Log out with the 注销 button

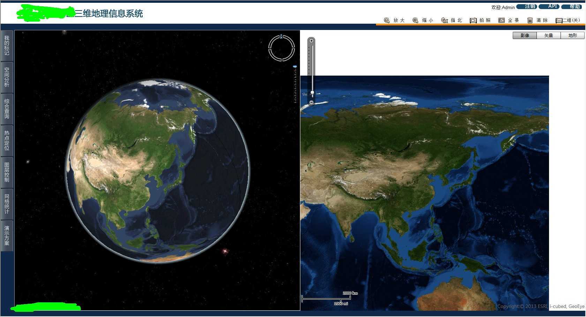[x=526, y=7]
